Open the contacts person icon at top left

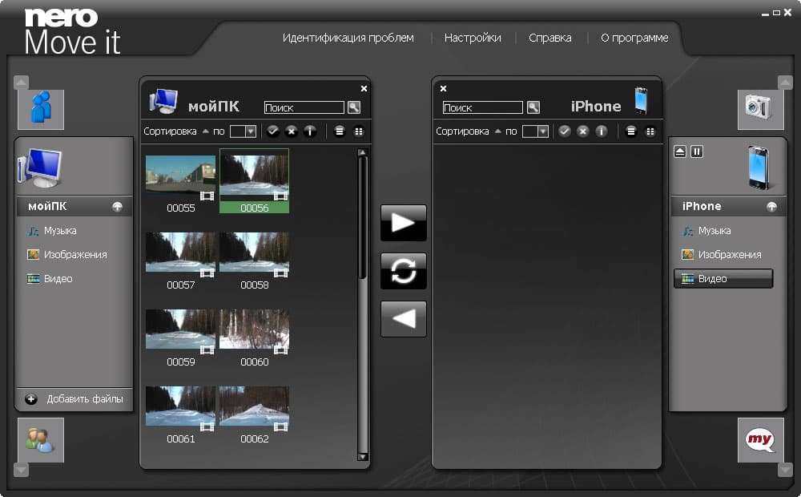(x=41, y=109)
